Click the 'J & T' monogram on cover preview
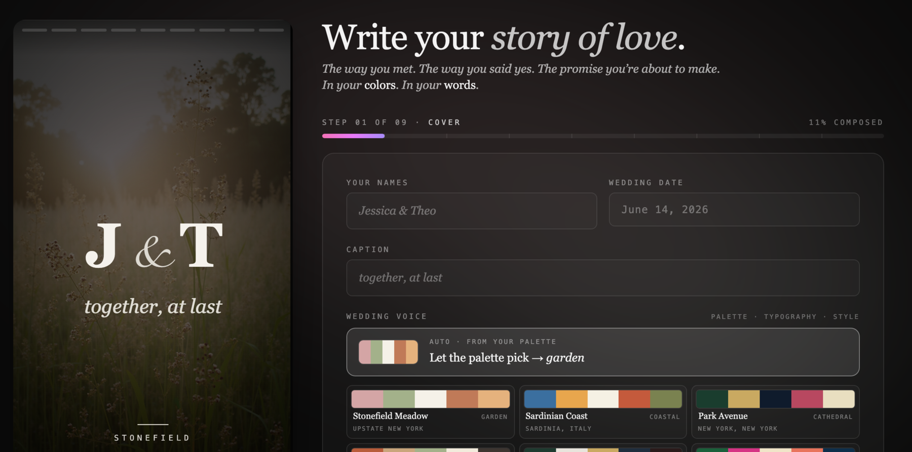This screenshot has width=912, height=452. (154, 245)
